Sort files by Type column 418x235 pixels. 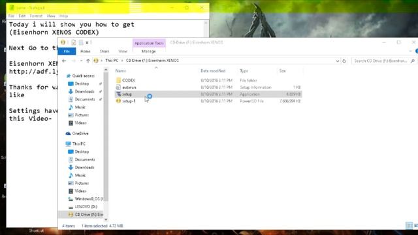tap(244, 71)
